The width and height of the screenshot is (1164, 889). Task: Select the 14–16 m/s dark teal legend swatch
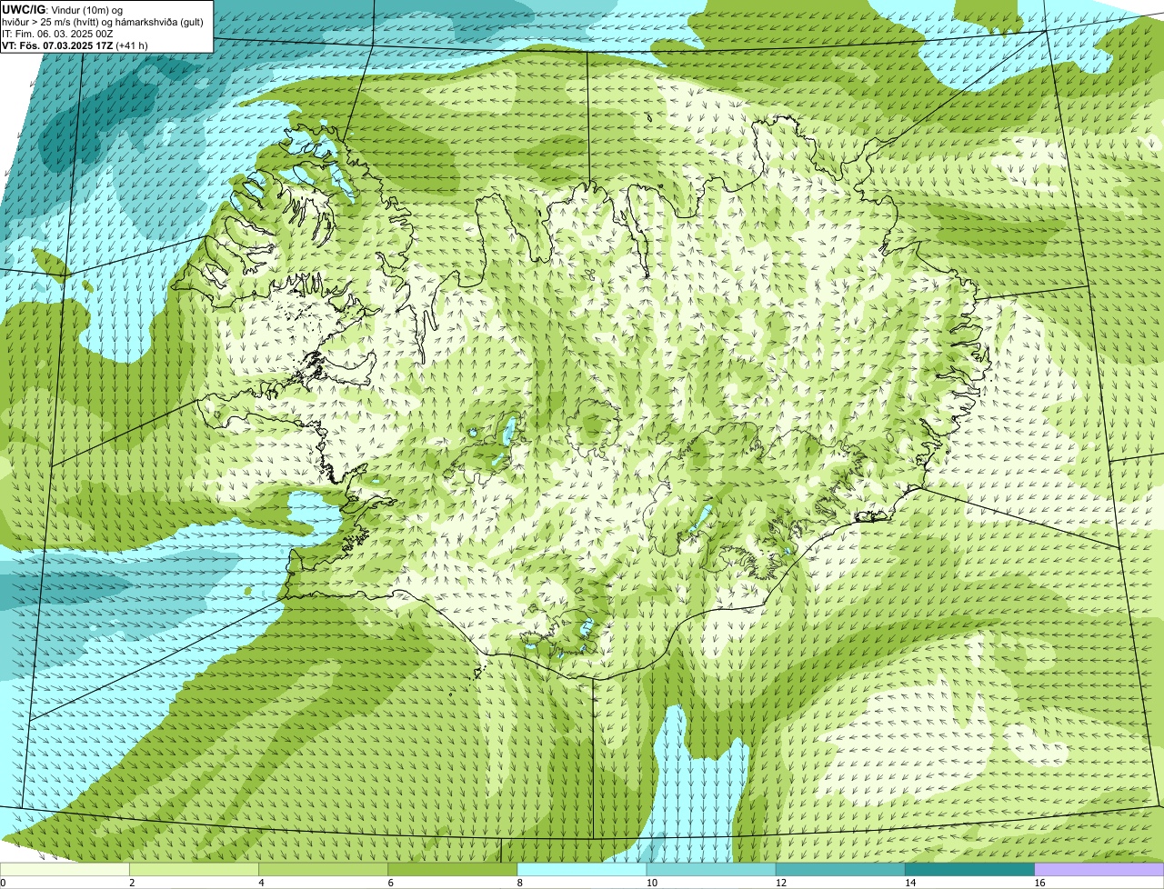(970, 869)
